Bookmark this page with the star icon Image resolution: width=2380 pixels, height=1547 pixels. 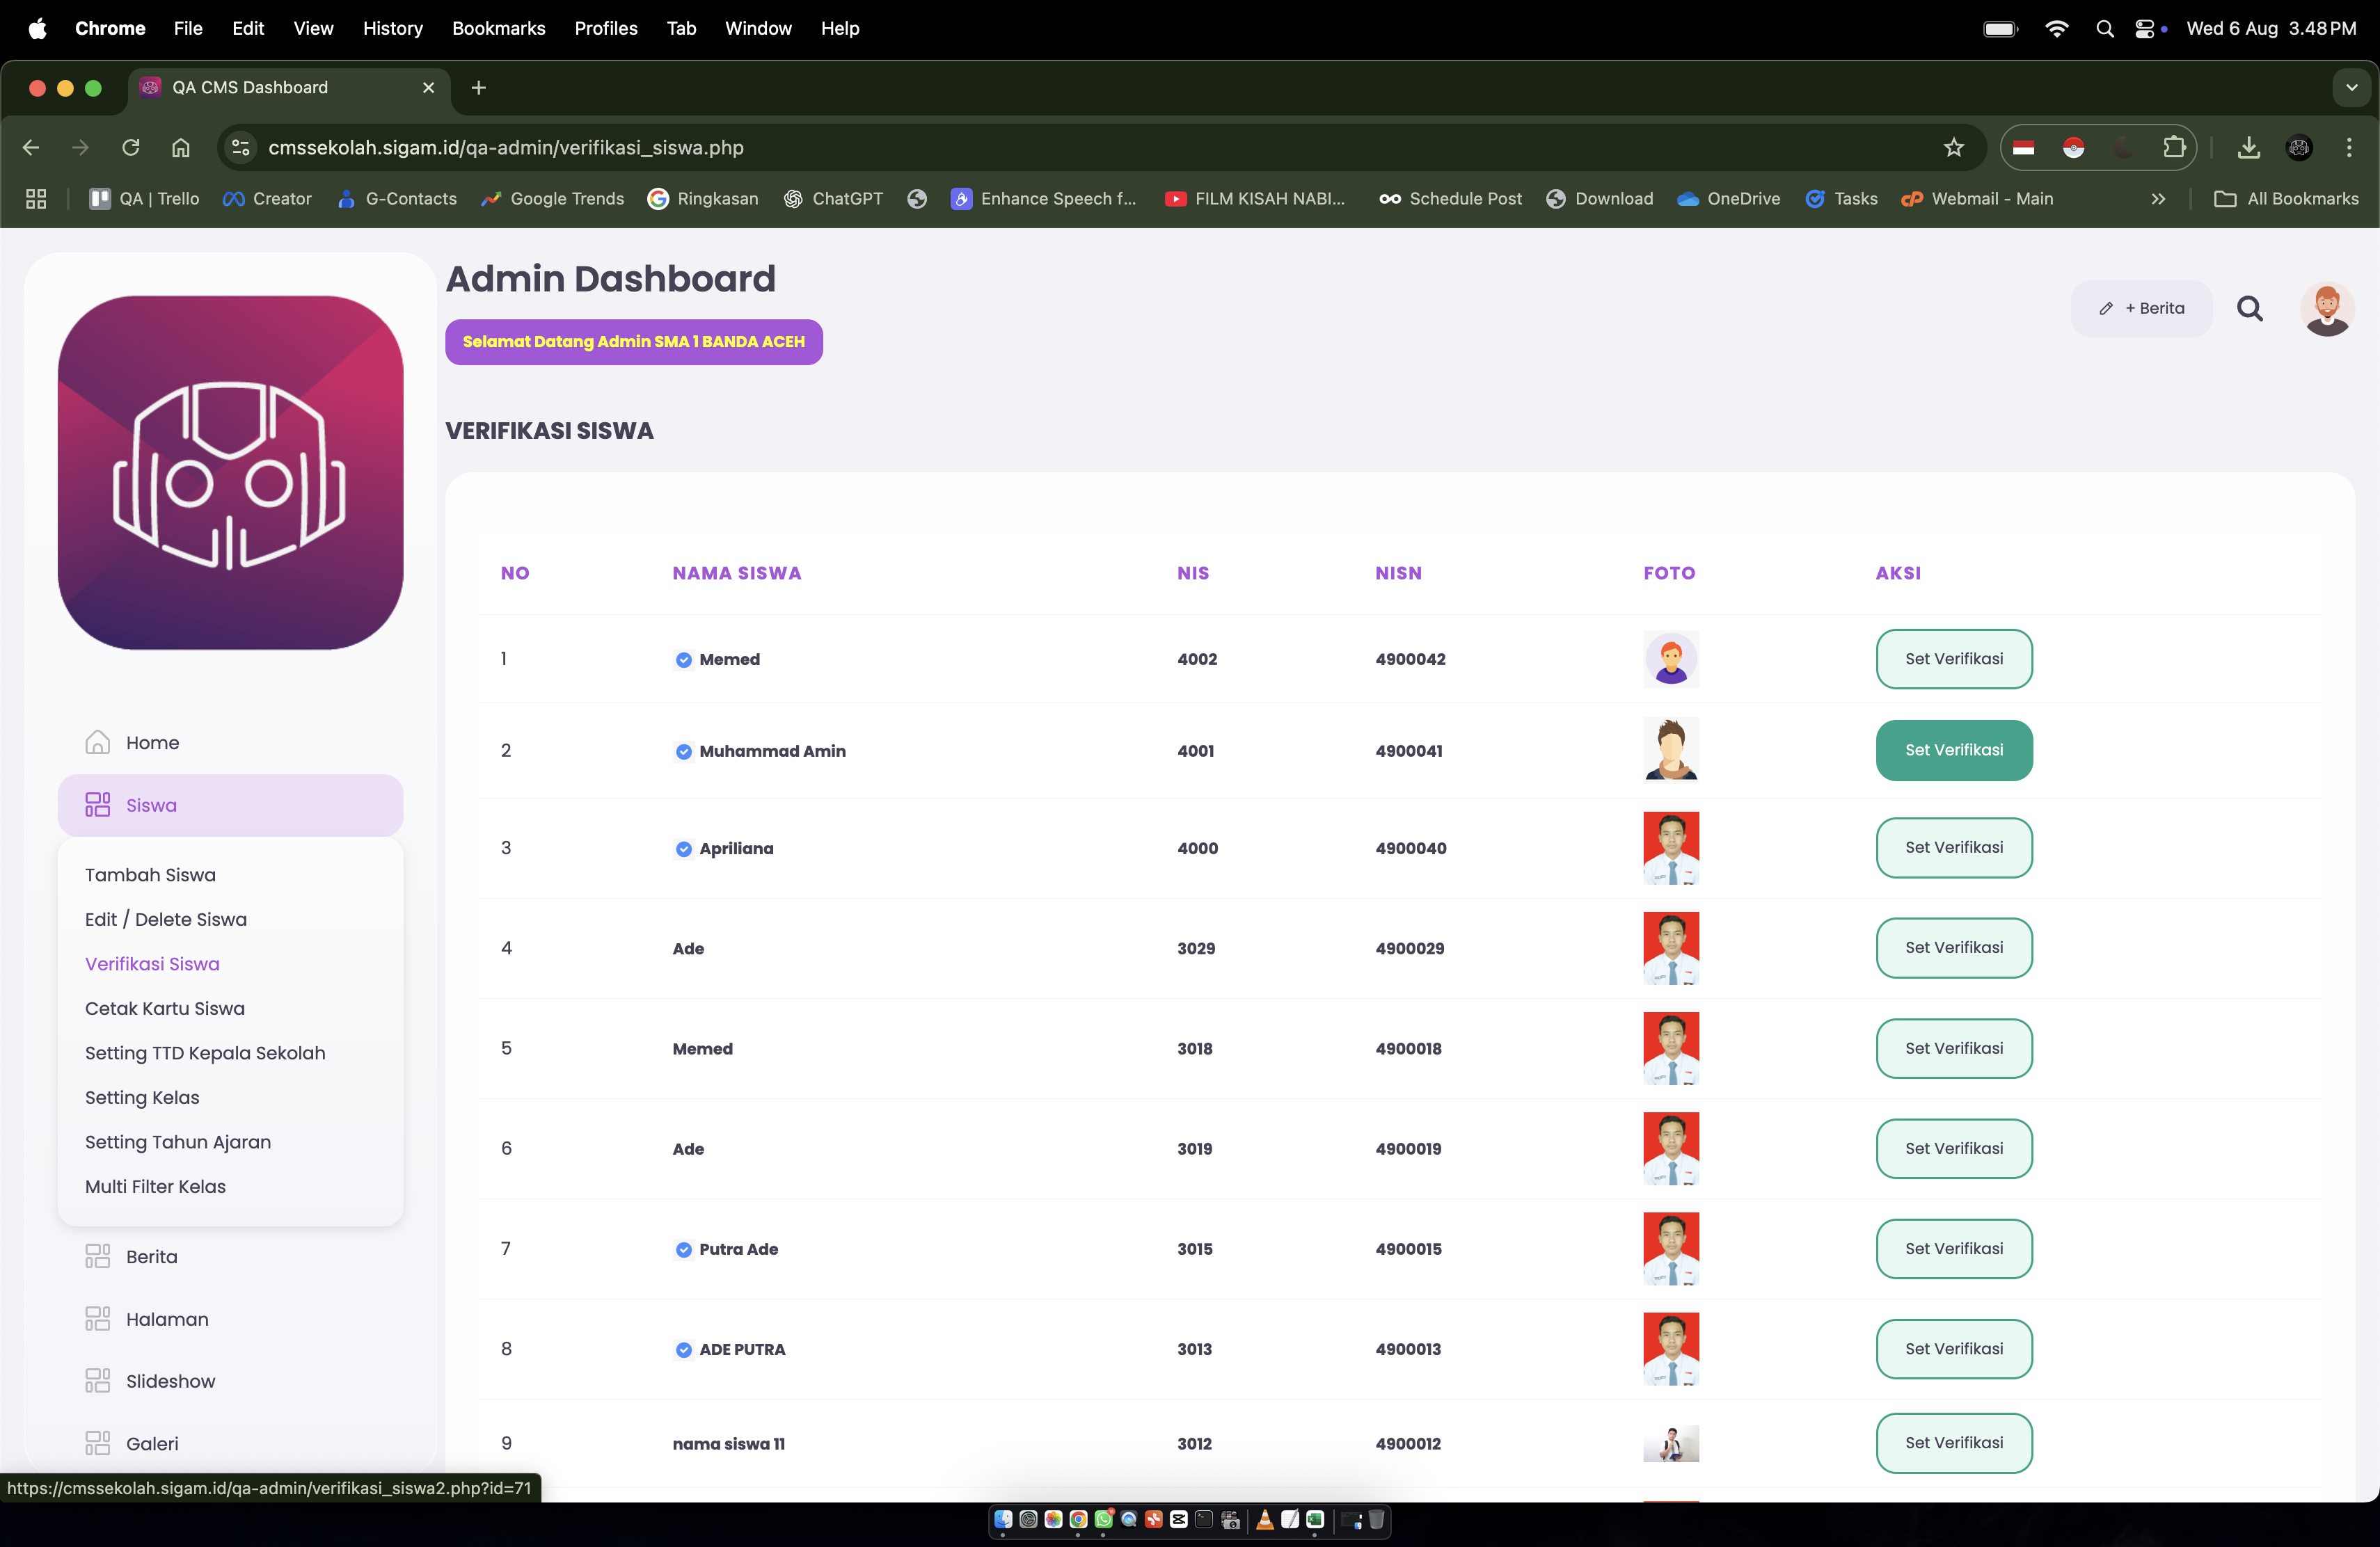tap(1953, 148)
